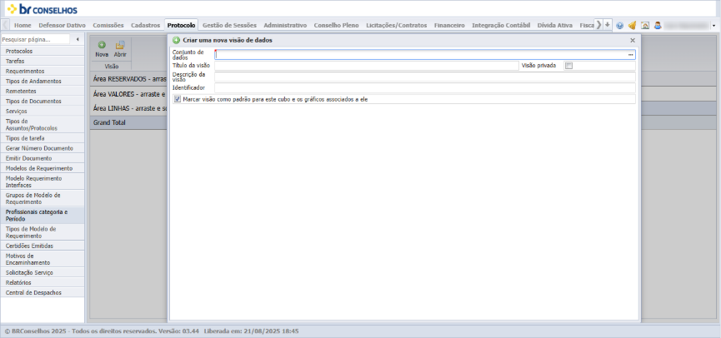Image resolution: width=721 pixels, height=338 pixels.
Task: Open Modelos de Requerimento sidebar item
Action: (43, 168)
